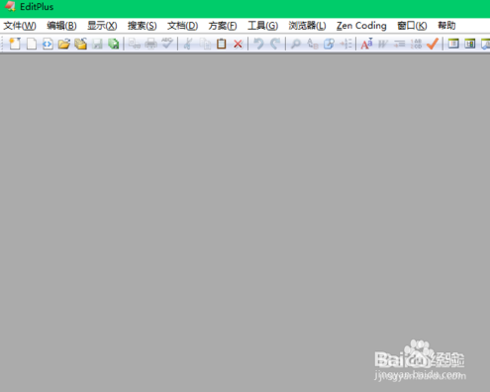Click the ABC spell check icon
Viewport: 490px width, 392px height.
click(x=167, y=43)
